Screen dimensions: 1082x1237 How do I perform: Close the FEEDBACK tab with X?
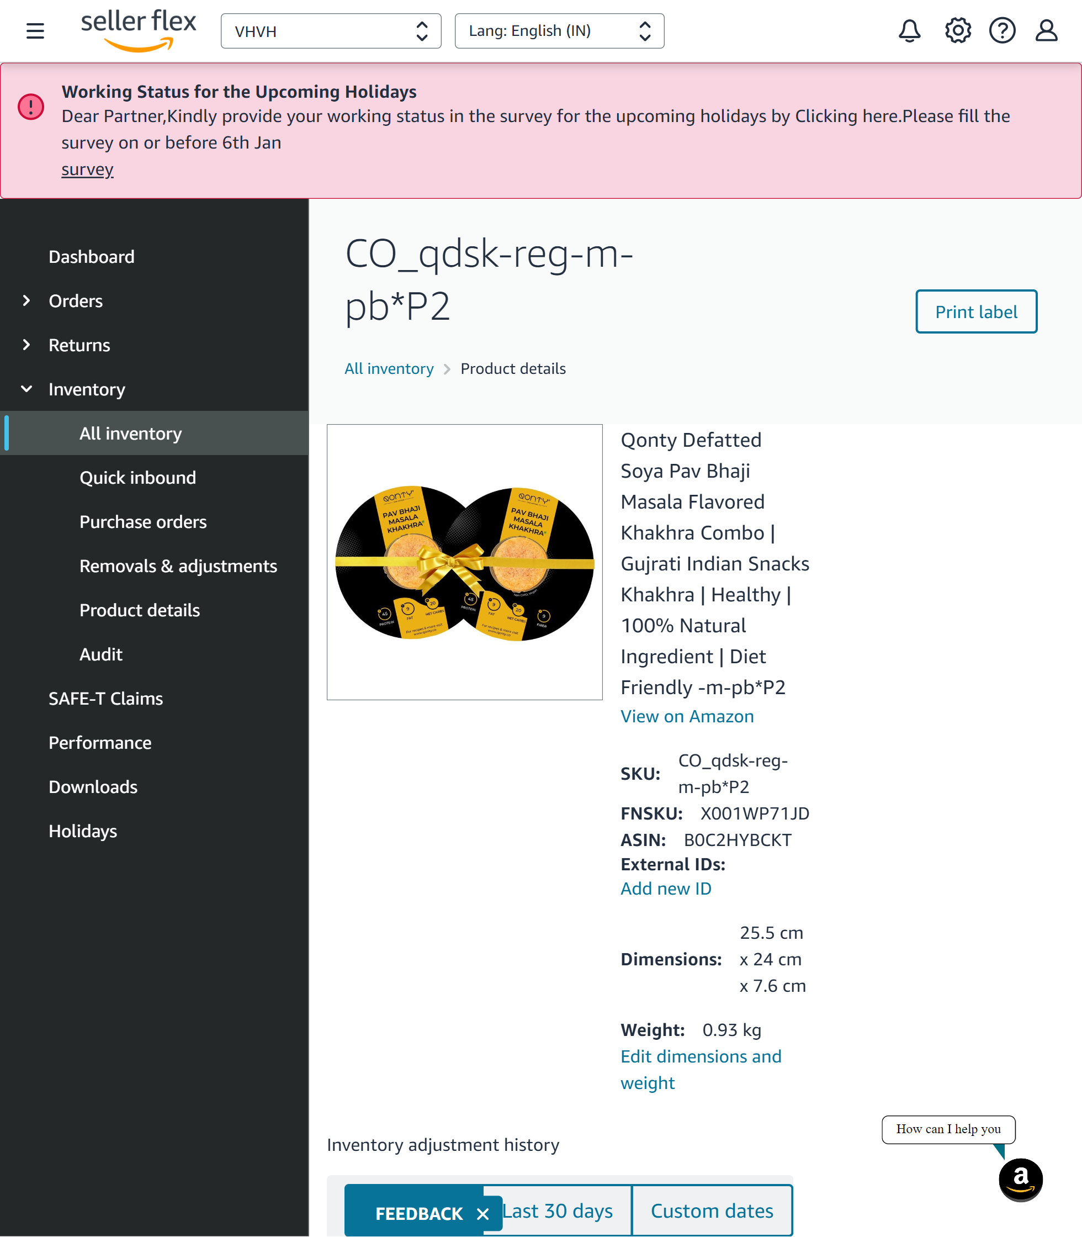482,1214
